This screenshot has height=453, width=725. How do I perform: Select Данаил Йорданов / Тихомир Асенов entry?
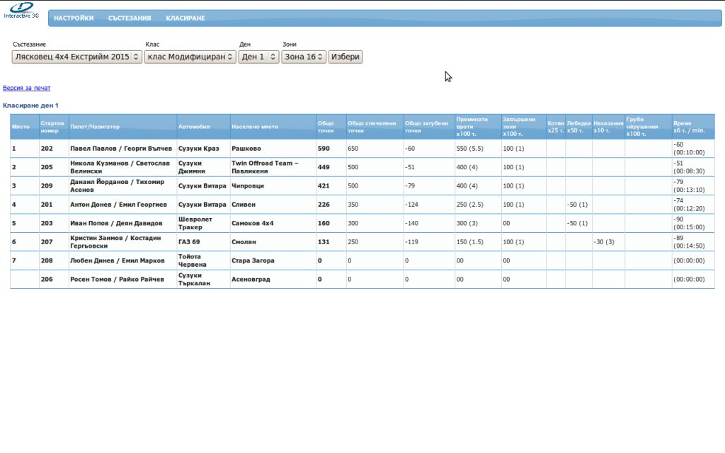117,186
